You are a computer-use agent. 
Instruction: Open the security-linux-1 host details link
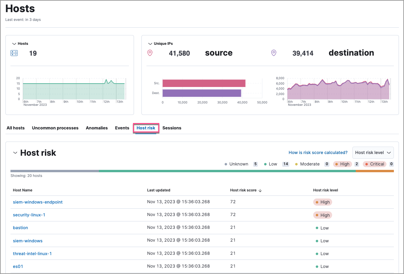point(29,215)
